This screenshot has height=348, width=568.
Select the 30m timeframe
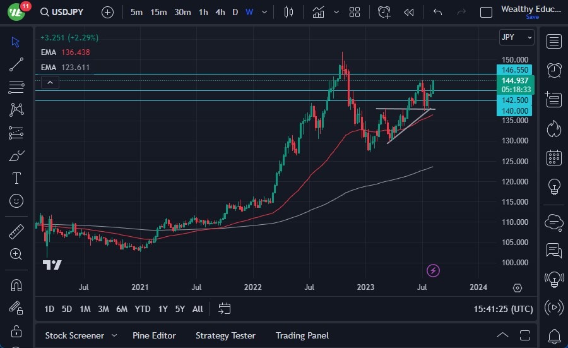[x=182, y=12]
